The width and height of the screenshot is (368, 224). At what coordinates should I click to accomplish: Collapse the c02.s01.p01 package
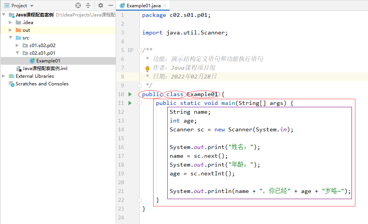coord(17,53)
